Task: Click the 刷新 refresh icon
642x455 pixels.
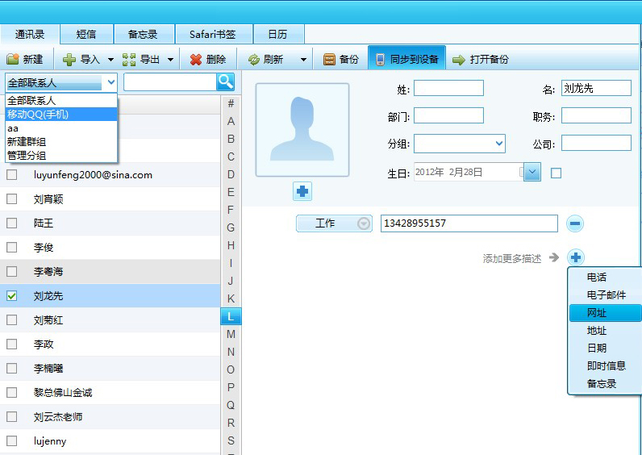Action: 254,60
